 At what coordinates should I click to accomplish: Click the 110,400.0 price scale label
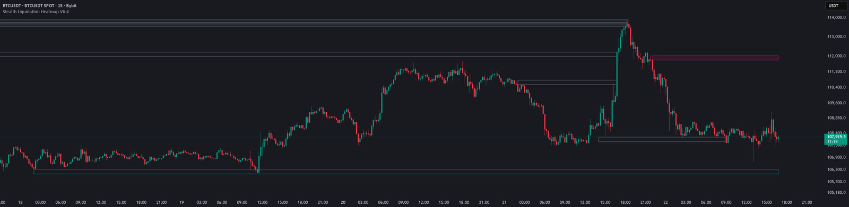[836, 87]
